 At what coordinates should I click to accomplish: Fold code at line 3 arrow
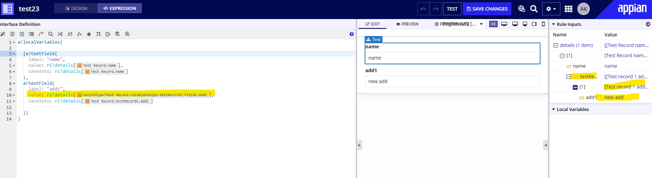14,54
